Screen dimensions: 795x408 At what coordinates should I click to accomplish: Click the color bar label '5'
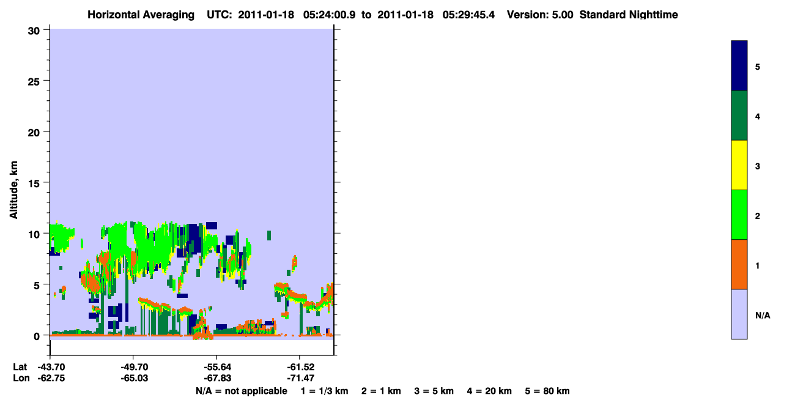pyautogui.click(x=758, y=67)
